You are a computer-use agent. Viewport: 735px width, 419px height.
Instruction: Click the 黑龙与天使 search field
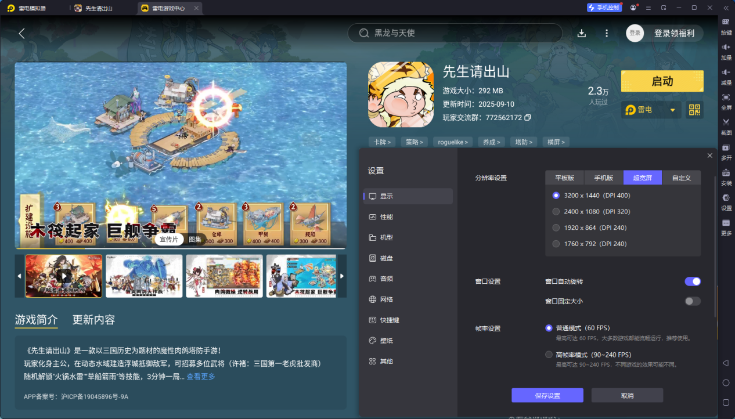point(455,33)
